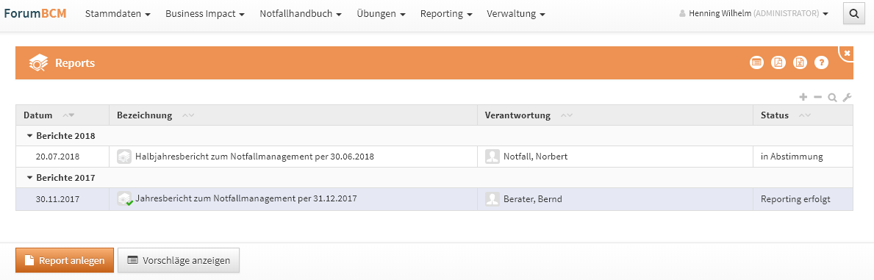Click the global search button in top bar
Screen dimensions: 874x280
pos(854,13)
